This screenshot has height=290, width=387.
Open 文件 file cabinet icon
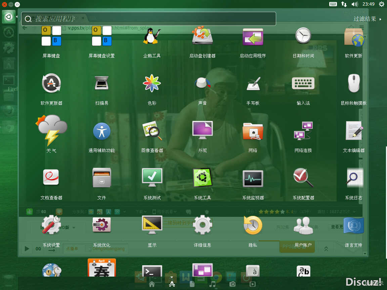point(102,178)
